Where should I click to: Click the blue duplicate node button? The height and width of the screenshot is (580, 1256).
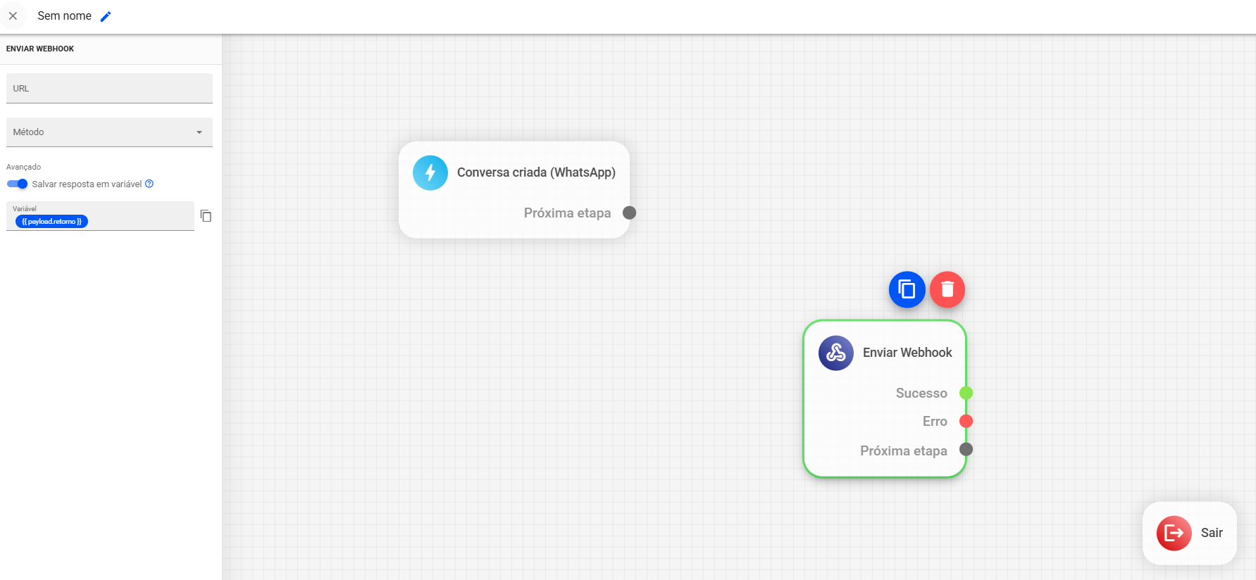tap(907, 289)
